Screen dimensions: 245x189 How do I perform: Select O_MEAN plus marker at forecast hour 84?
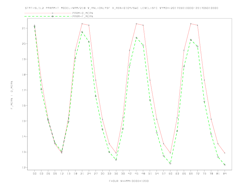click(x=225, y=153)
